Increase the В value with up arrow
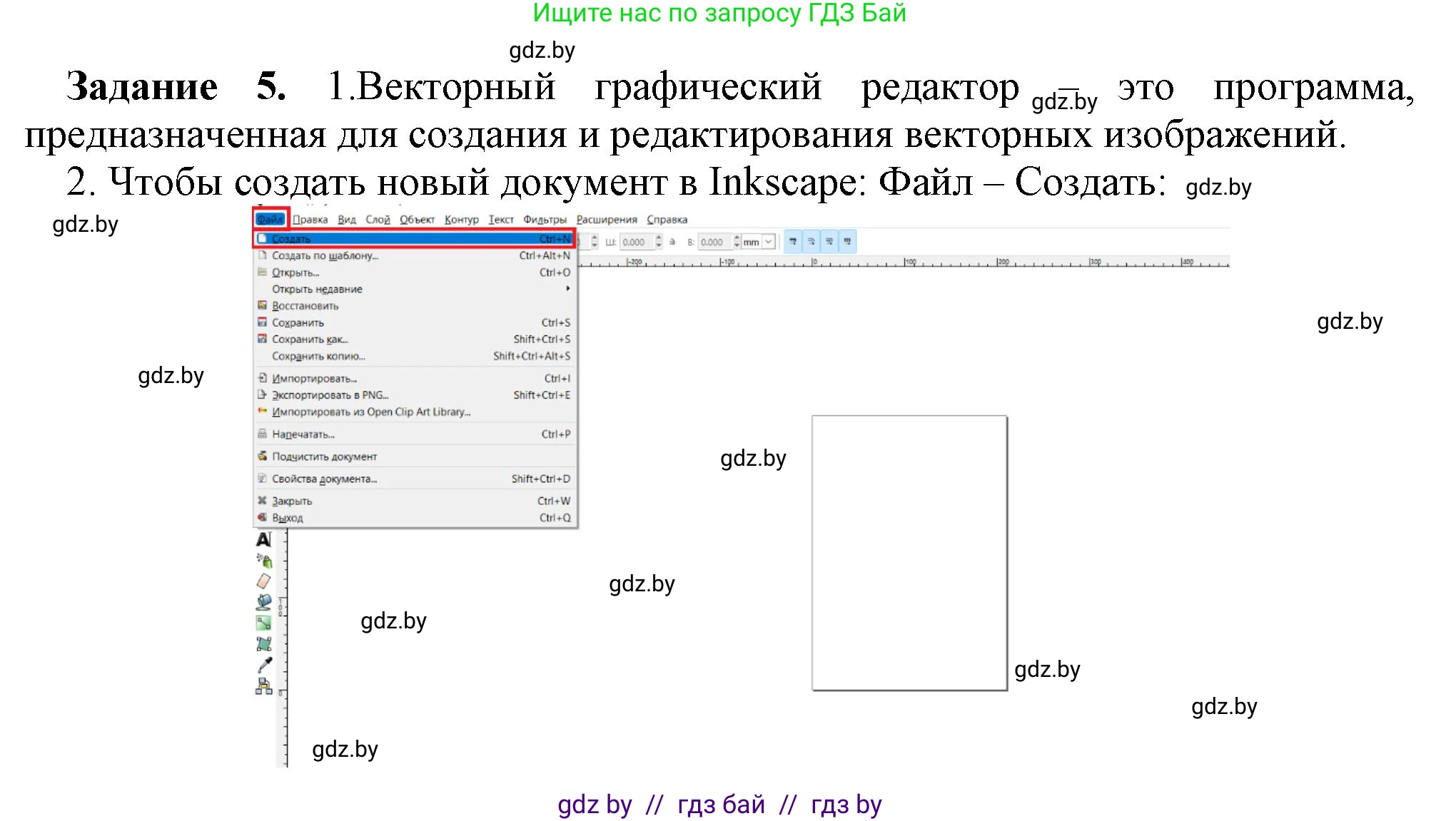 (x=737, y=238)
